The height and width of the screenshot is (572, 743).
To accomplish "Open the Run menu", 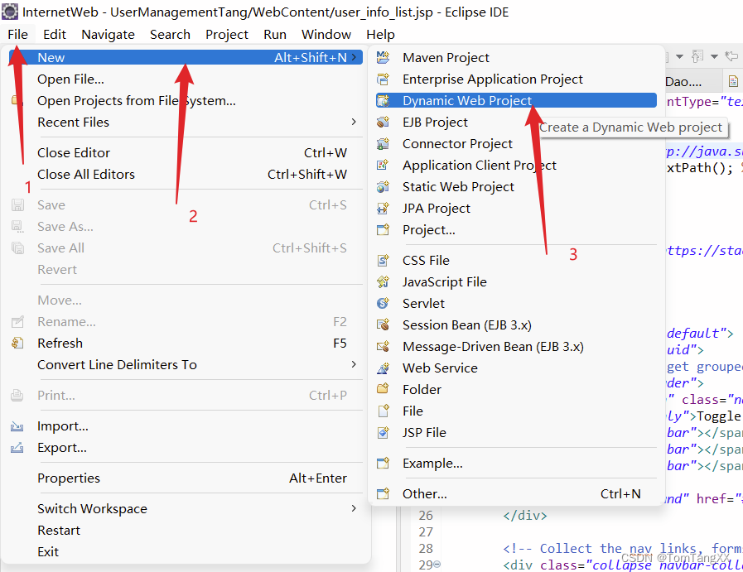I will [275, 35].
